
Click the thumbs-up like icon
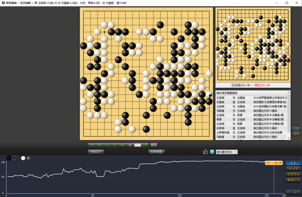coord(205,152)
